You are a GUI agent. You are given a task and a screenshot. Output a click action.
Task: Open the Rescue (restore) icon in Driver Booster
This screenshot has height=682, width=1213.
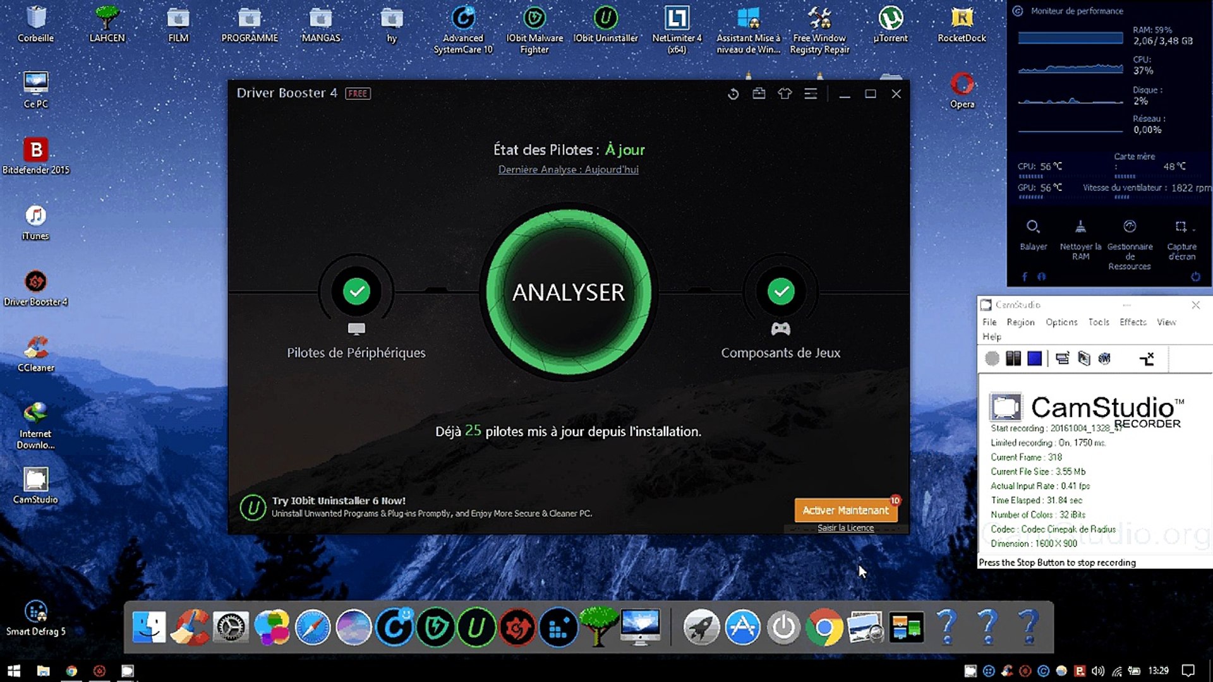point(733,94)
